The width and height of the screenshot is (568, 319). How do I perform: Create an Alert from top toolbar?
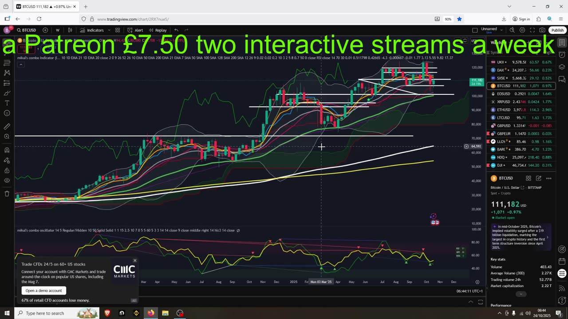point(135,30)
